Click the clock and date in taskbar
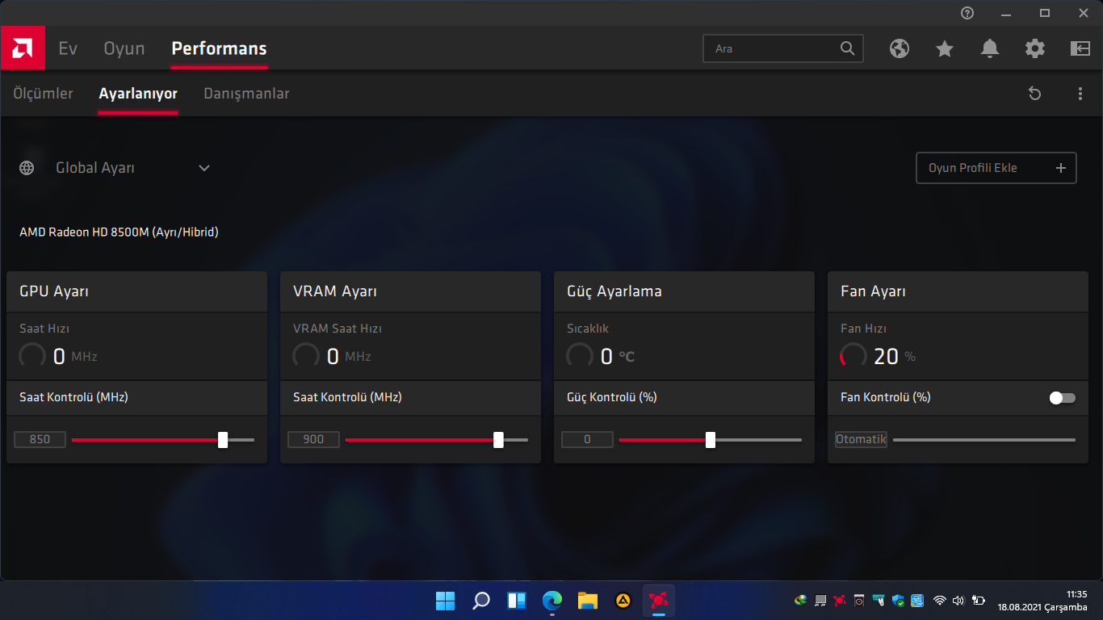 [1042, 601]
